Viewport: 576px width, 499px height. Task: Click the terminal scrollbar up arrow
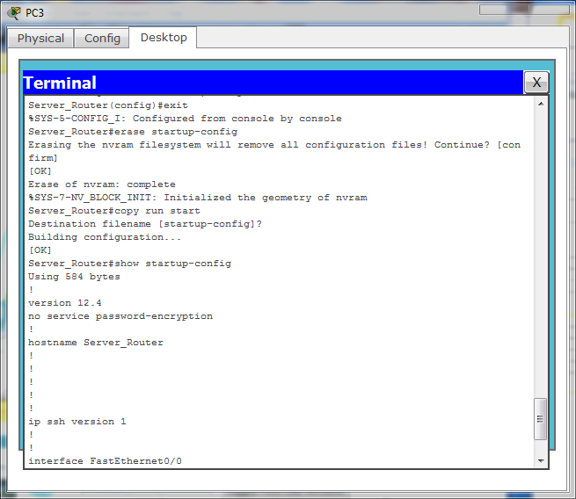point(541,104)
